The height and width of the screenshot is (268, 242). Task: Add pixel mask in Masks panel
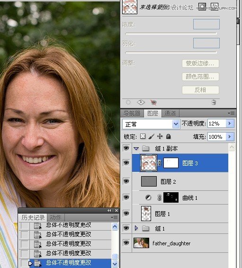tap(202, 7)
